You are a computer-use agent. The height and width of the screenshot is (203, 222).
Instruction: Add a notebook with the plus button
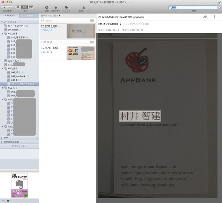coord(3,201)
